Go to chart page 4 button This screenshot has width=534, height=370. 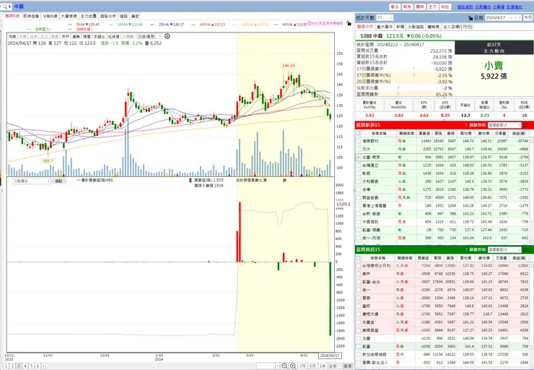click(25, 366)
